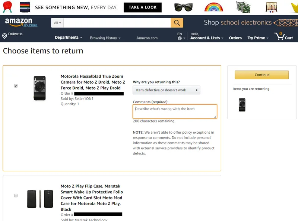Check the Moto Z Play Flip Case checkbox
Viewport: 298px width, 221px height.
16,195
